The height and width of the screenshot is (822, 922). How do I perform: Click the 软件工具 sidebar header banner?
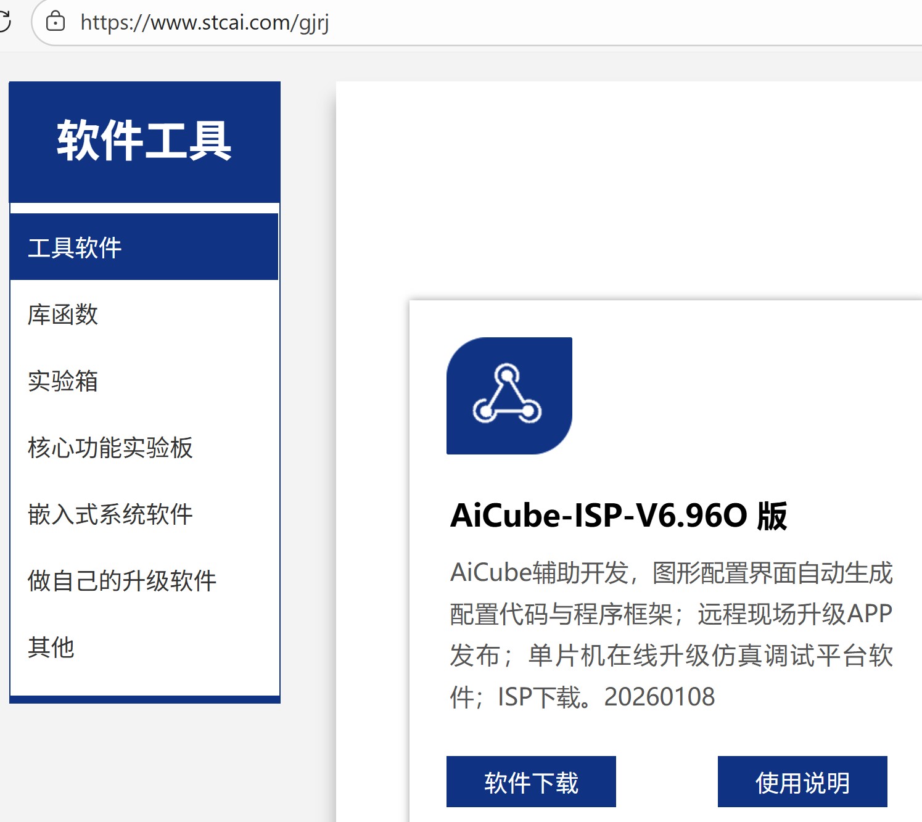[x=144, y=139]
